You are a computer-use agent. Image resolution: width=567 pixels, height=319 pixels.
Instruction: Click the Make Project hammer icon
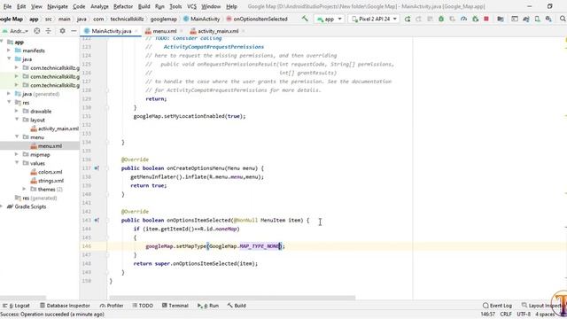tap(305, 19)
